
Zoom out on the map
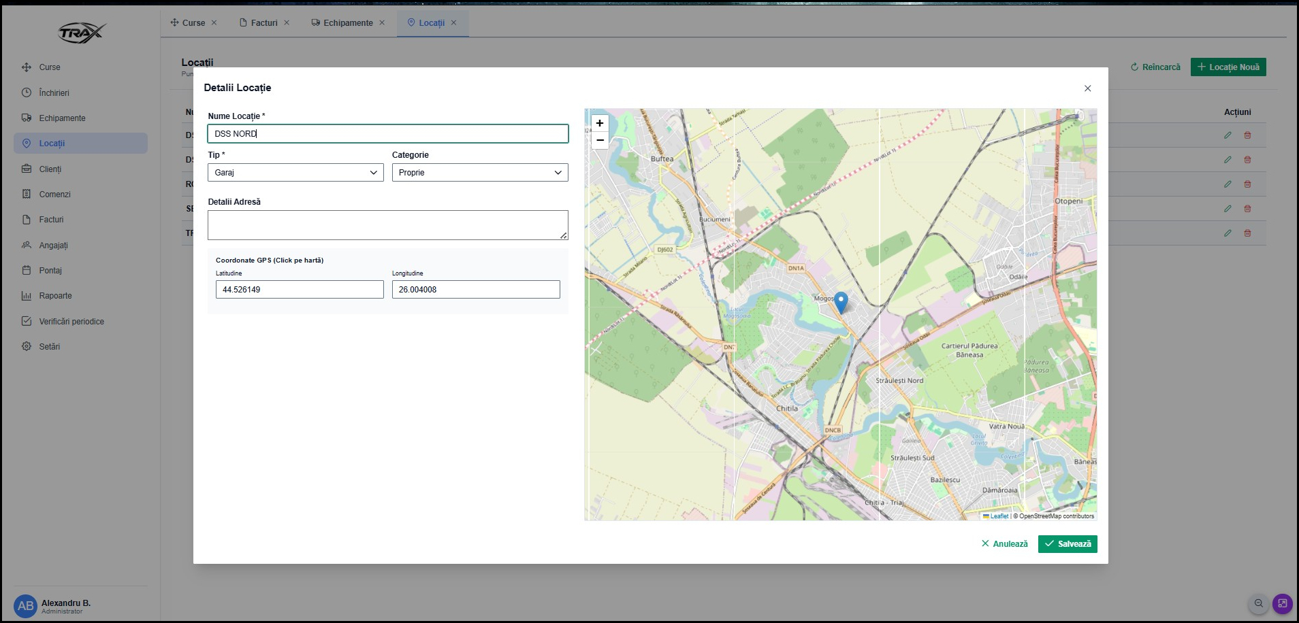599,140
